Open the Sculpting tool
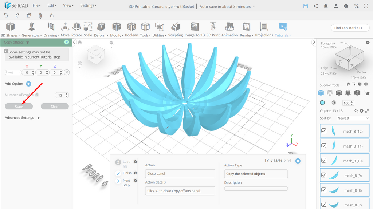This screenshot has width=373, height=209. tap(176, 29)
